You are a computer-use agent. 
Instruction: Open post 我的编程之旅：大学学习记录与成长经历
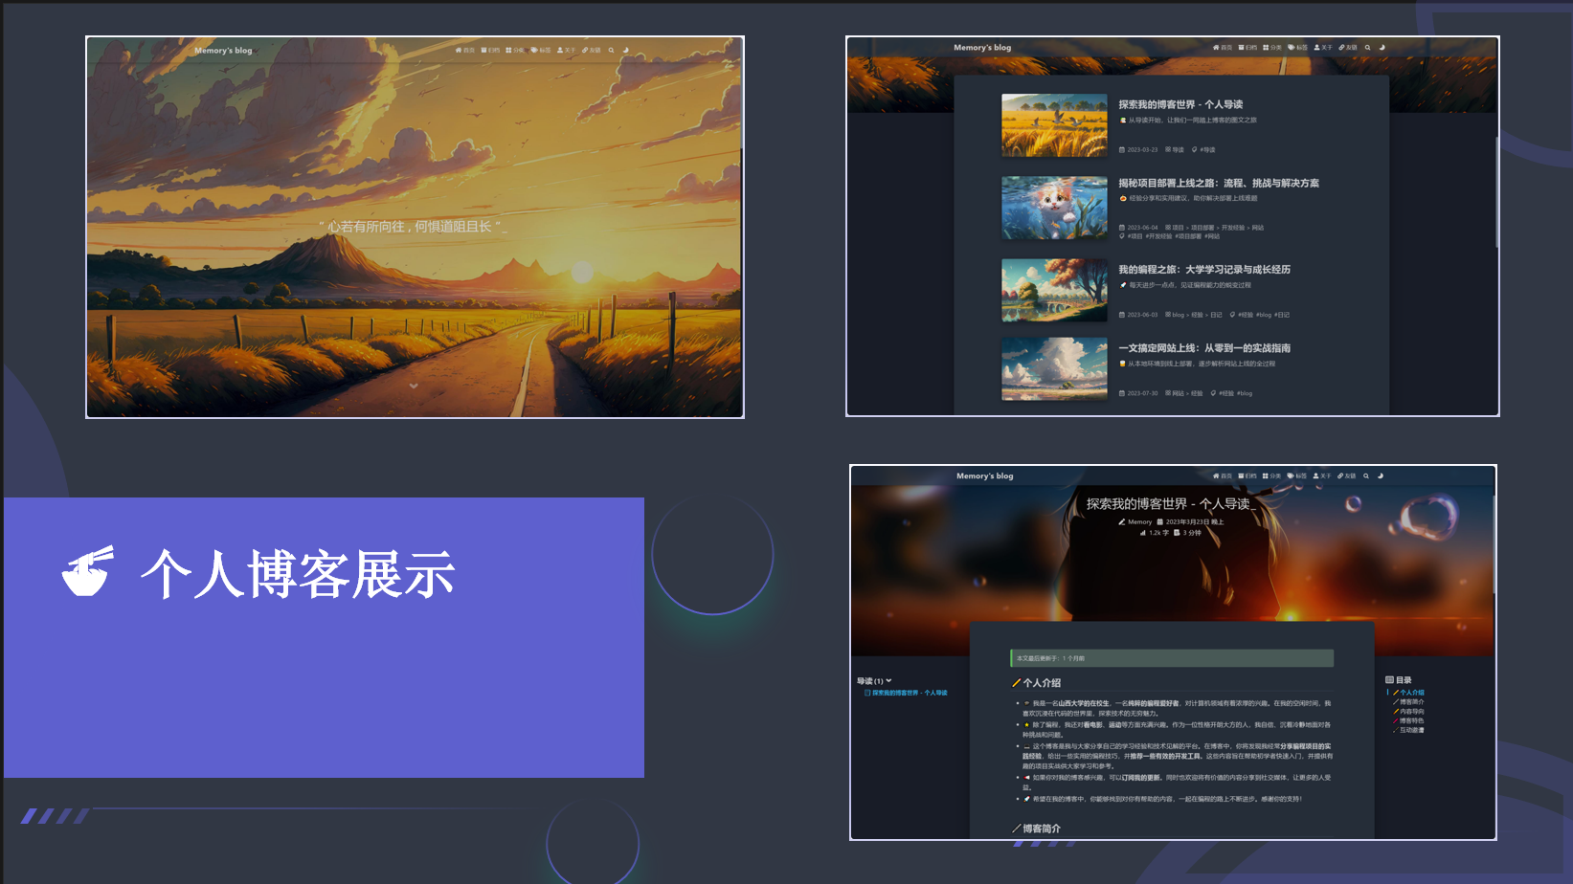pyautogui.click(x=1204, y=270)
